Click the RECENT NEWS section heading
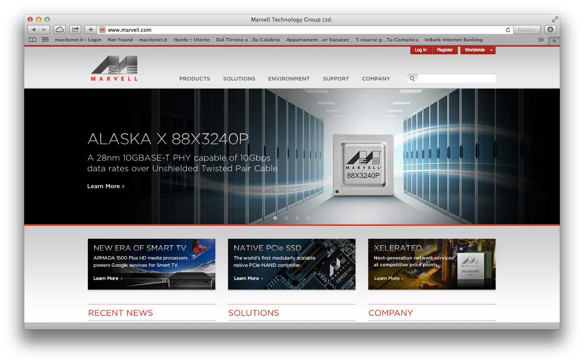Screen dimensions: 584x363 tap(121, 313)
